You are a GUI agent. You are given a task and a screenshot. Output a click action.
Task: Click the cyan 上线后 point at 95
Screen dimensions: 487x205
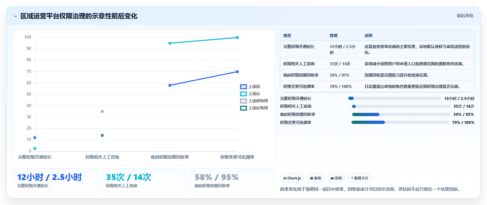coord(170,43)
